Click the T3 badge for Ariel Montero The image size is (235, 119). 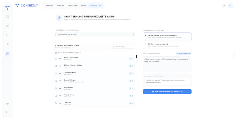(x=131, y=88)
